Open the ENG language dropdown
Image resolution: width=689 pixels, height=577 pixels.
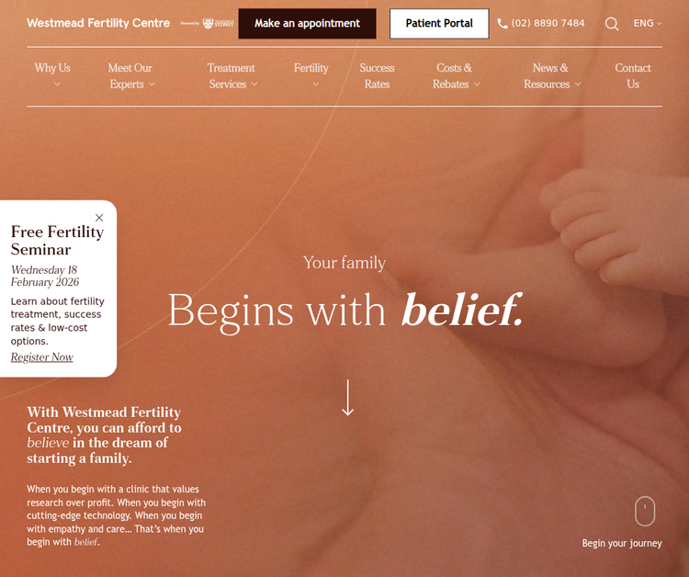[648, 23]
